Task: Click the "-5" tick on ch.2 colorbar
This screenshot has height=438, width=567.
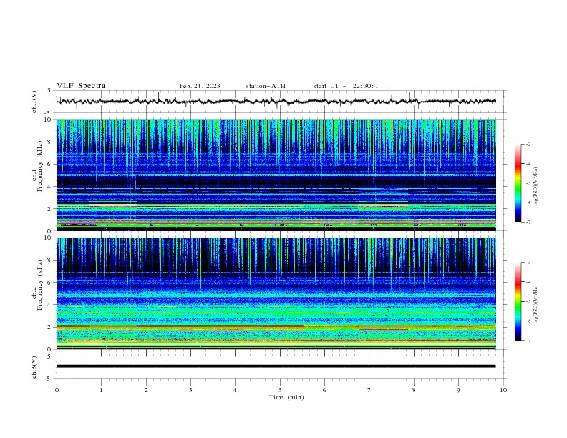Action: 528,301
